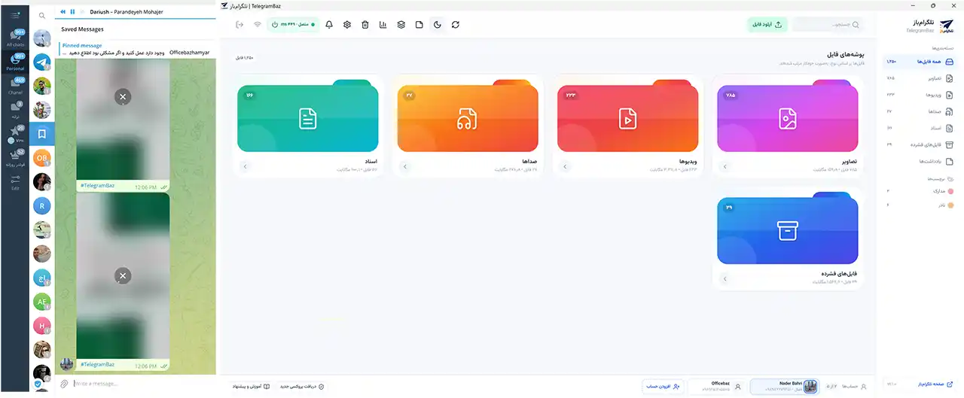This screenshot has height=398, width=964.
Task: Expand chevron under the videos folder
Action: [x=565, y=167]
